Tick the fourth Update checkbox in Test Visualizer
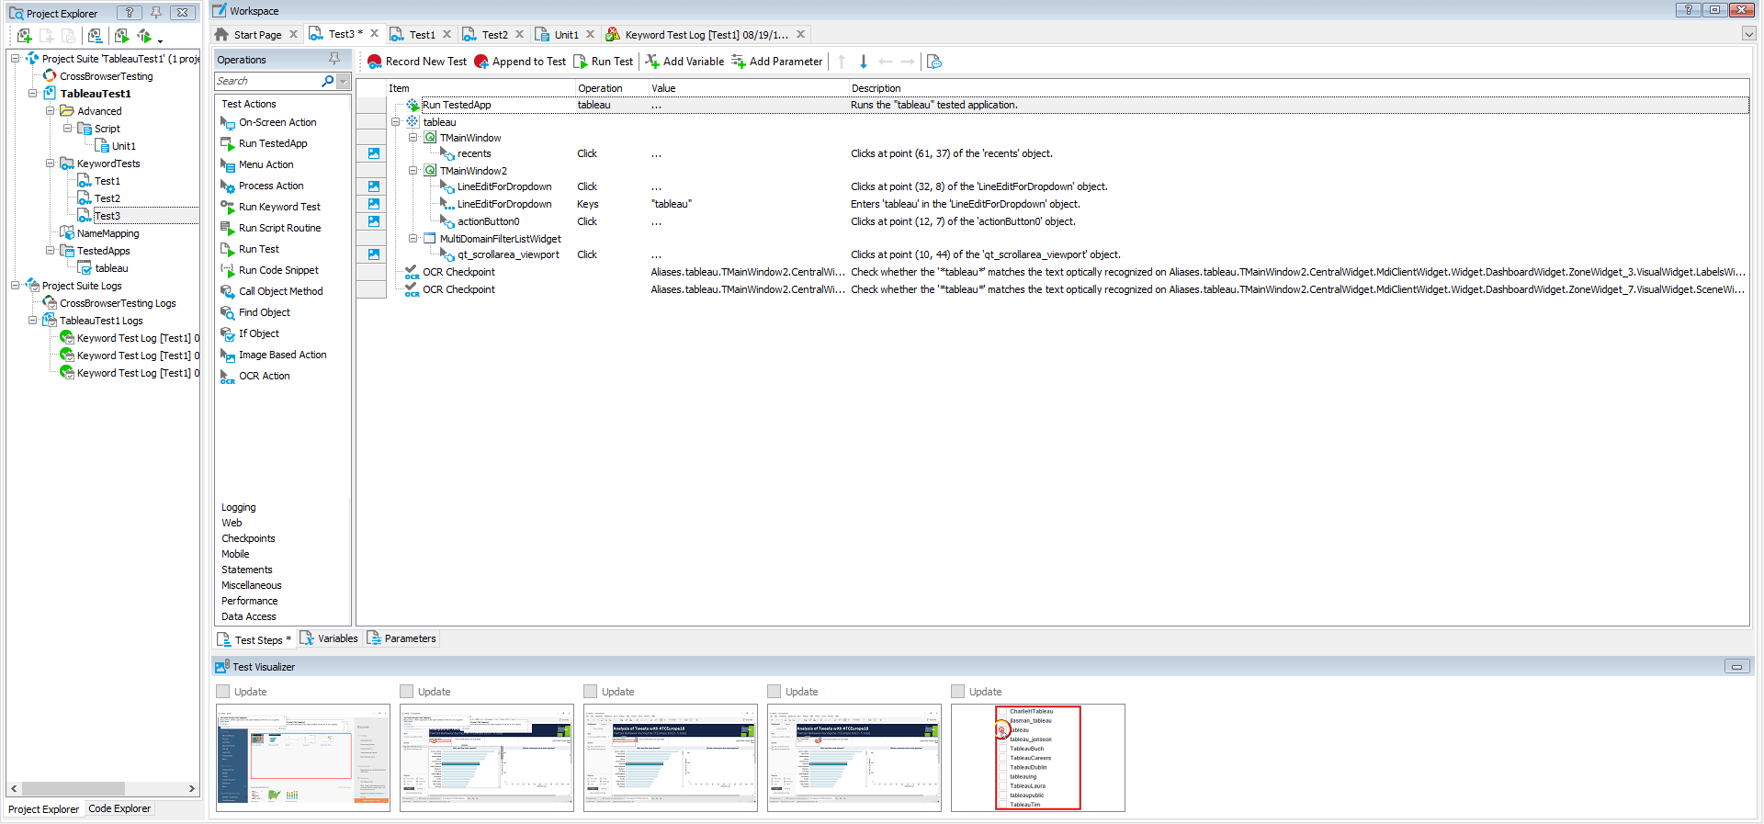This screenshot has width=1764, height=824. coord(775,692)
